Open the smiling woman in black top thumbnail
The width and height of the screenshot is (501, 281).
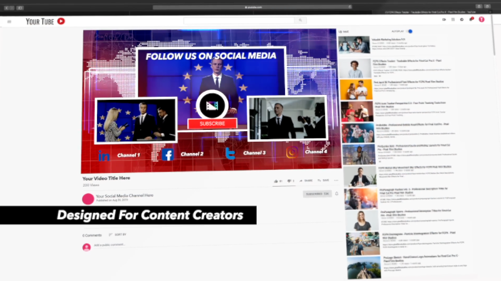click(362, 220)
